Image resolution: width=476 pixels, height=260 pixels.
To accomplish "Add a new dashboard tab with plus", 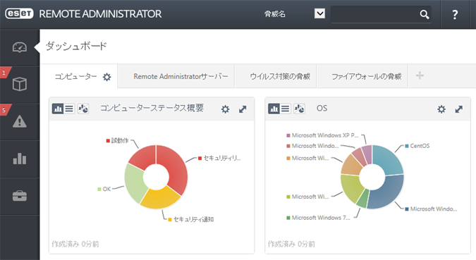I will (420, 75).
